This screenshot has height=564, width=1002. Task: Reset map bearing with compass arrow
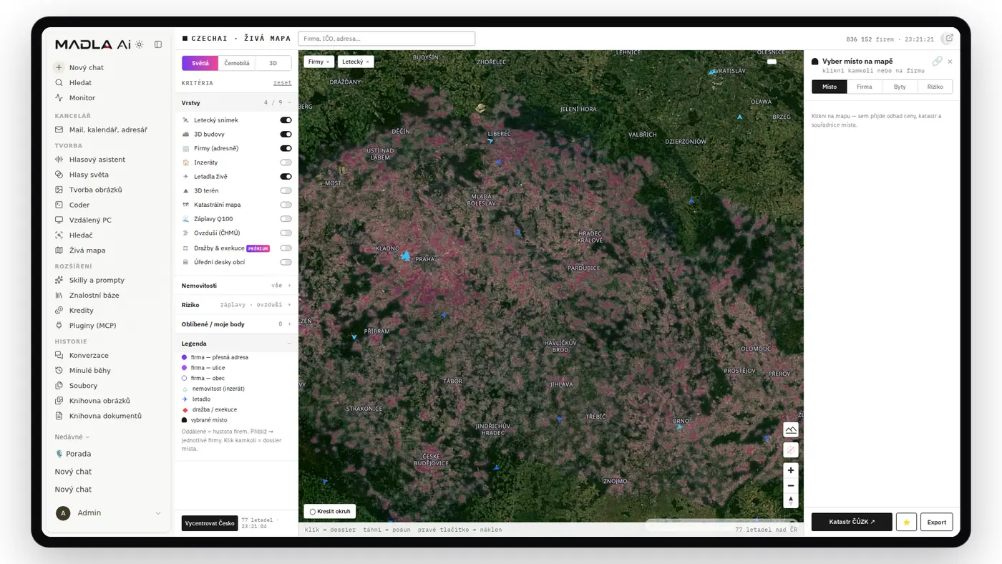coord(791,500)
